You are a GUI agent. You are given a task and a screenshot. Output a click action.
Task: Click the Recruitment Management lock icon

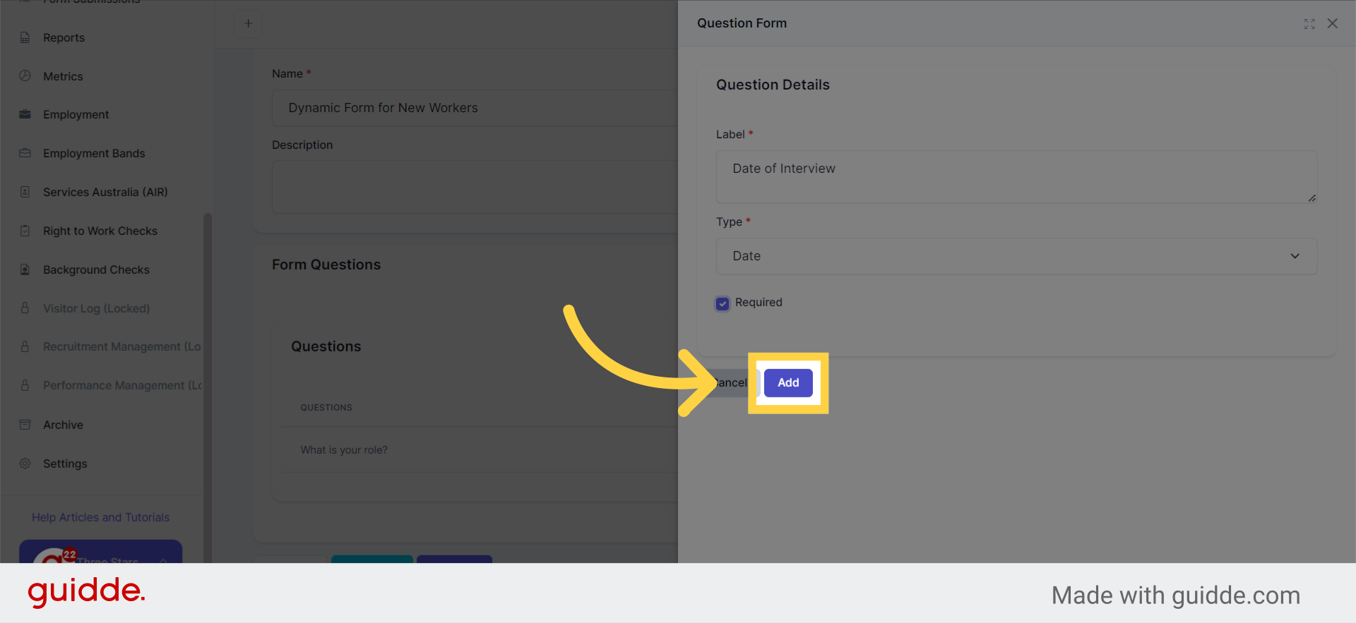25,346
